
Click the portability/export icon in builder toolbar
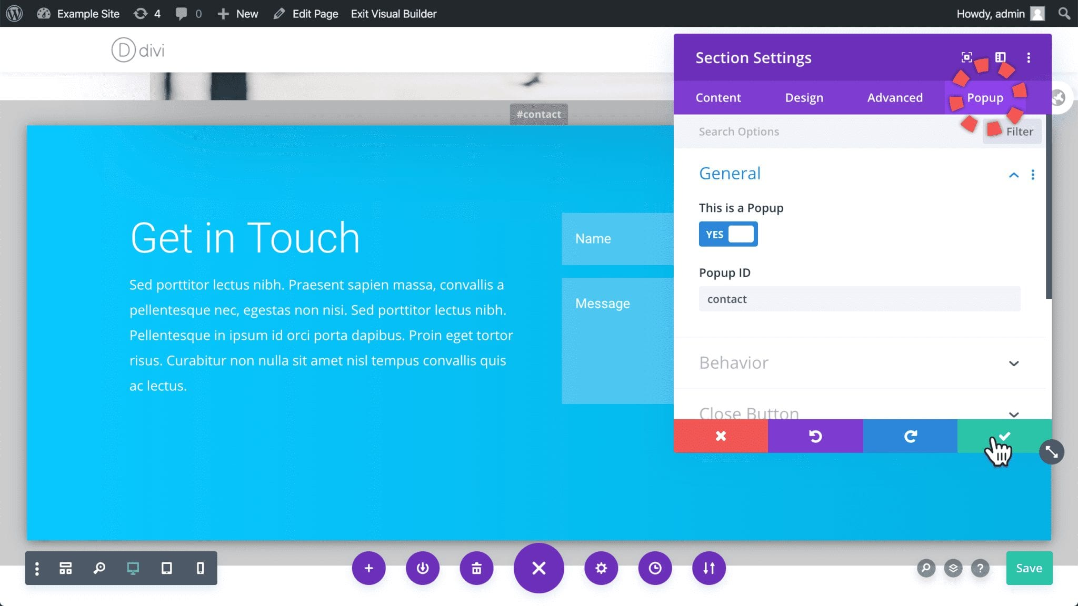[x=708, y=568]
